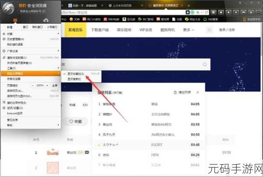This screenshot has height=177, width=263.
Task: Click the star favorites toolbar icon
Action: [x=228, y=12]
